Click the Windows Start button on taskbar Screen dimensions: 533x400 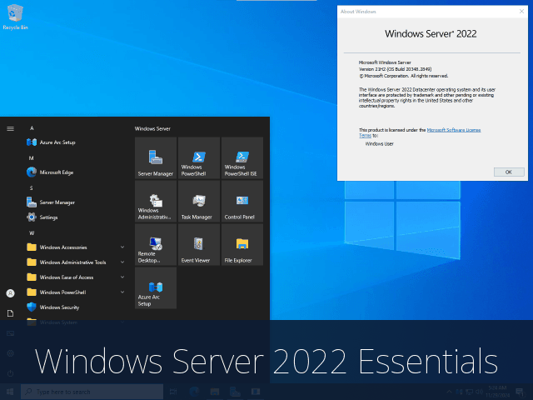click(10, 392)
